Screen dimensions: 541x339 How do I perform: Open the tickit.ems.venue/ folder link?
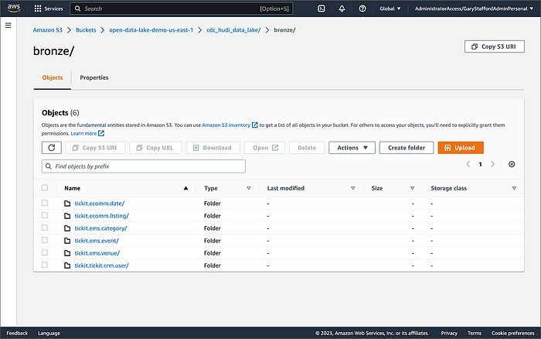pos(97,253)
